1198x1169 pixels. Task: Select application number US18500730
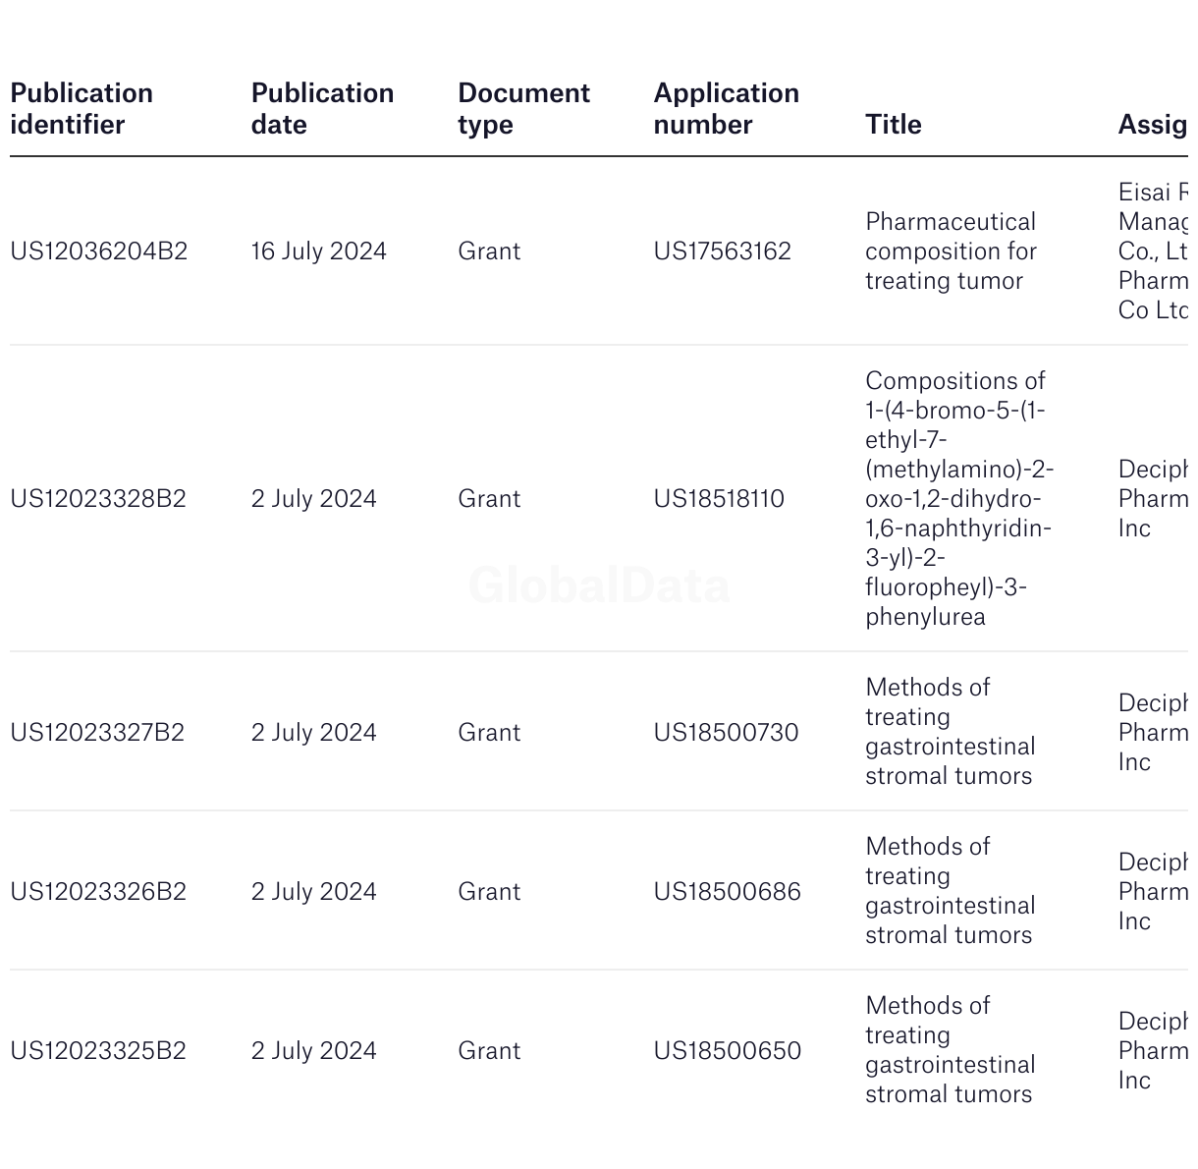[x=727, y=733]
